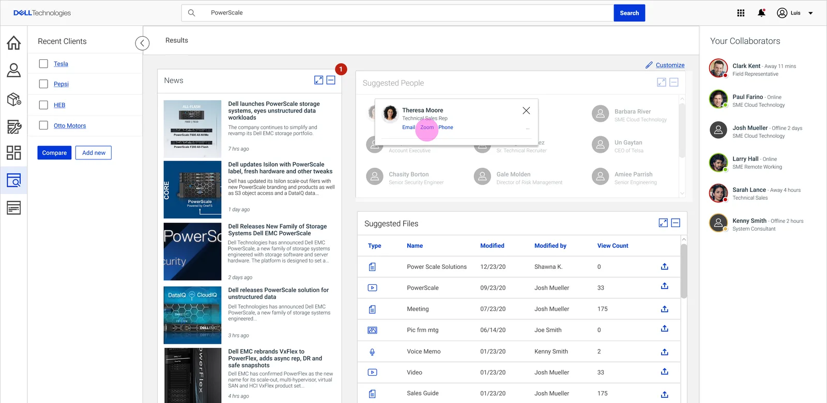The height and width of the screenshot is (403, 827).
Task: Share the Power Scale Solutions file
Action: click(x=665, y=266)
